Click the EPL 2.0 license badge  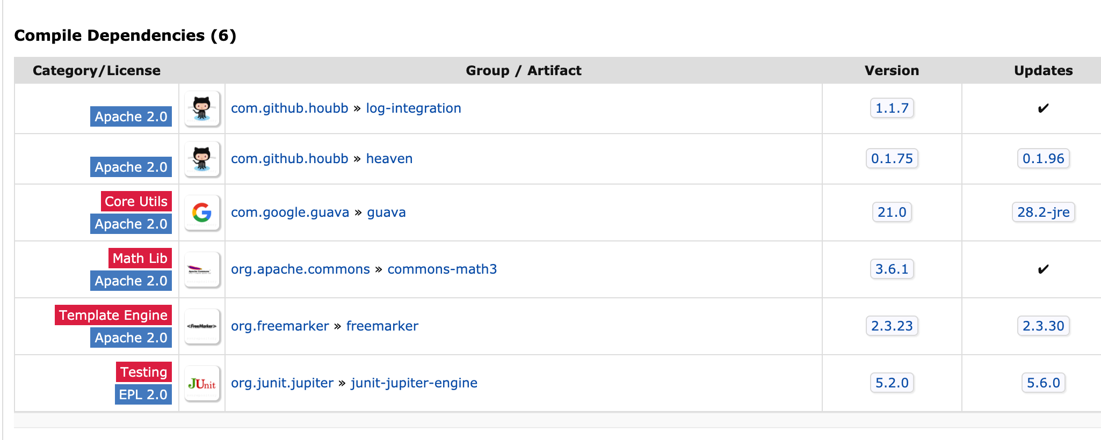[x=143, y=394]
